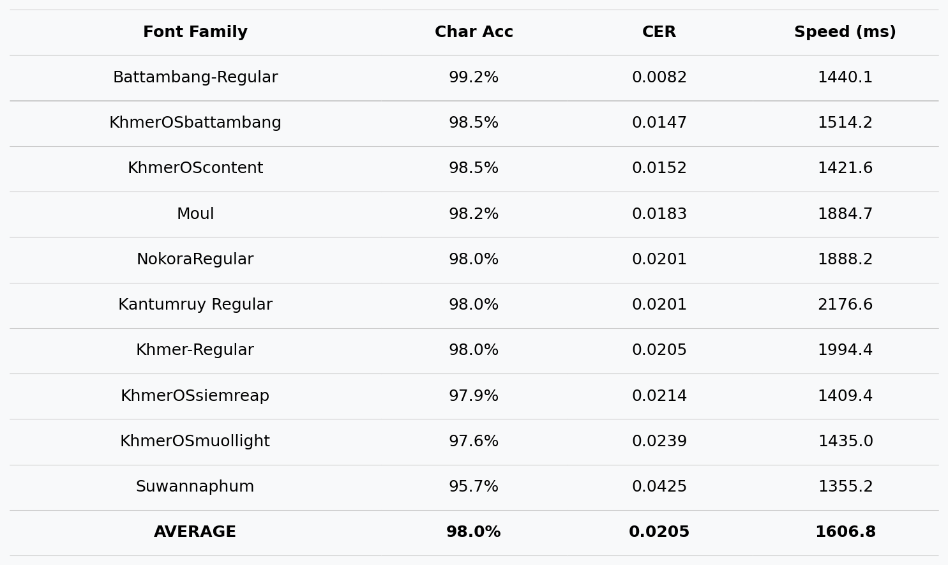
Task: Select the Battambang-Regular font row
Action: [x=195, y=78]
